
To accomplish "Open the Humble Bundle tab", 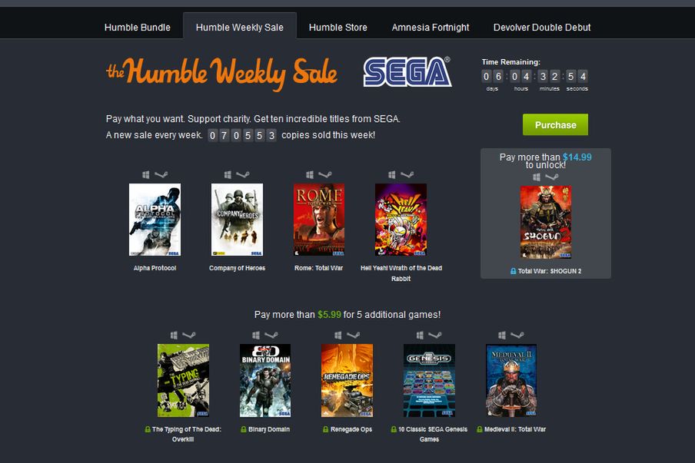I will (138, 28).
